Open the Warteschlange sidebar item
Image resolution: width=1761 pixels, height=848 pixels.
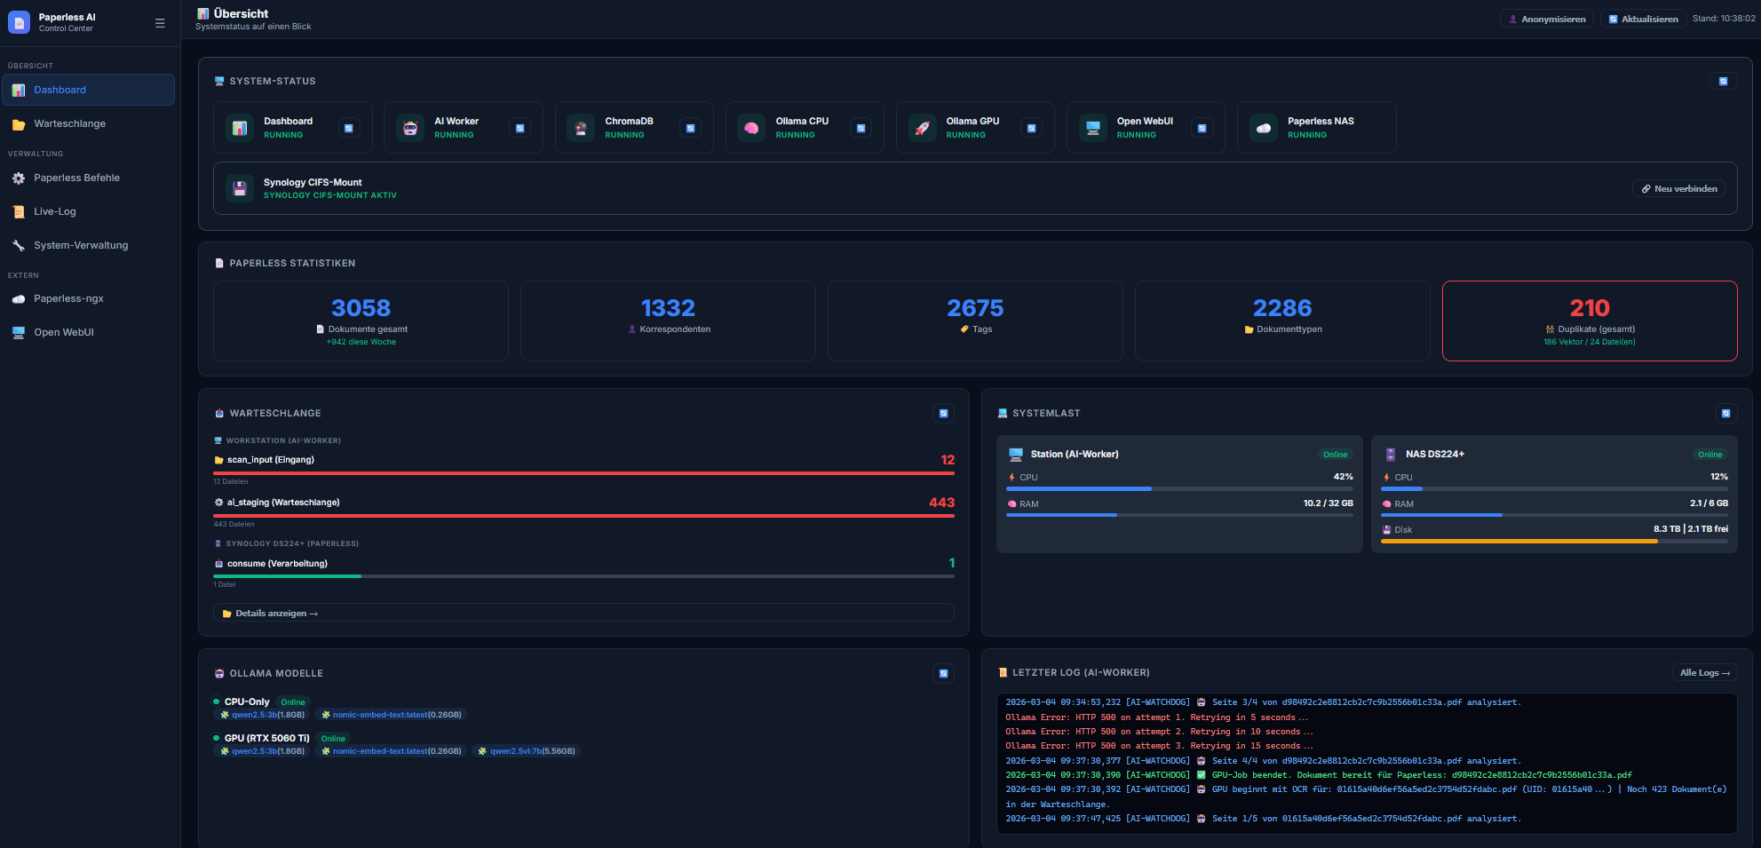tap(69, 123)
